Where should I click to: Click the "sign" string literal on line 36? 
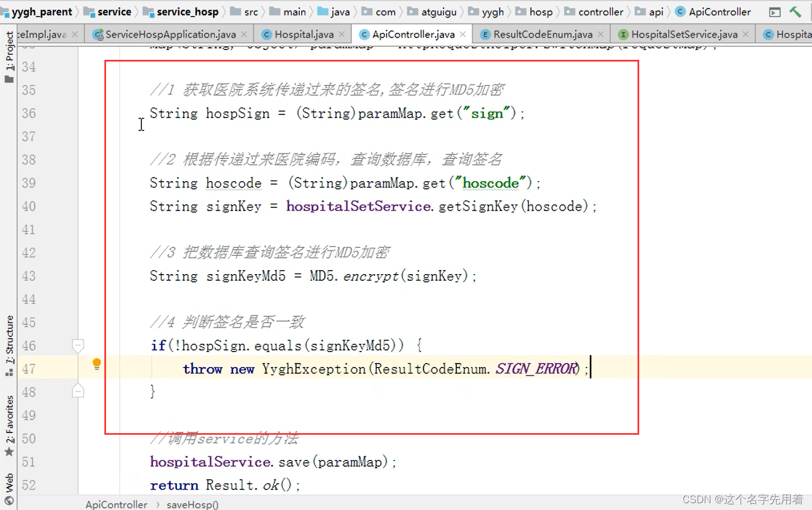[x=486, y=113]
